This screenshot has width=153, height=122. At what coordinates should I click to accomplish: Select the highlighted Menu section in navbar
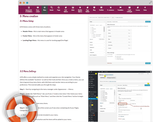[45, 10]
